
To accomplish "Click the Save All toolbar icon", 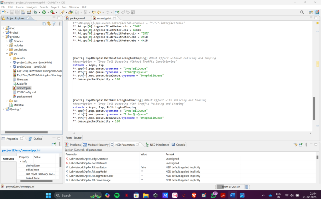I will pos(17,12).
